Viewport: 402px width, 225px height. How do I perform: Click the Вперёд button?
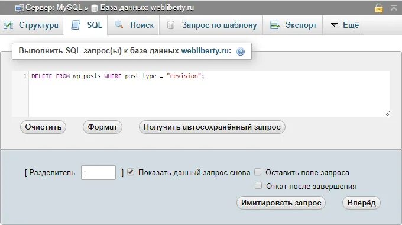(361, 202)
